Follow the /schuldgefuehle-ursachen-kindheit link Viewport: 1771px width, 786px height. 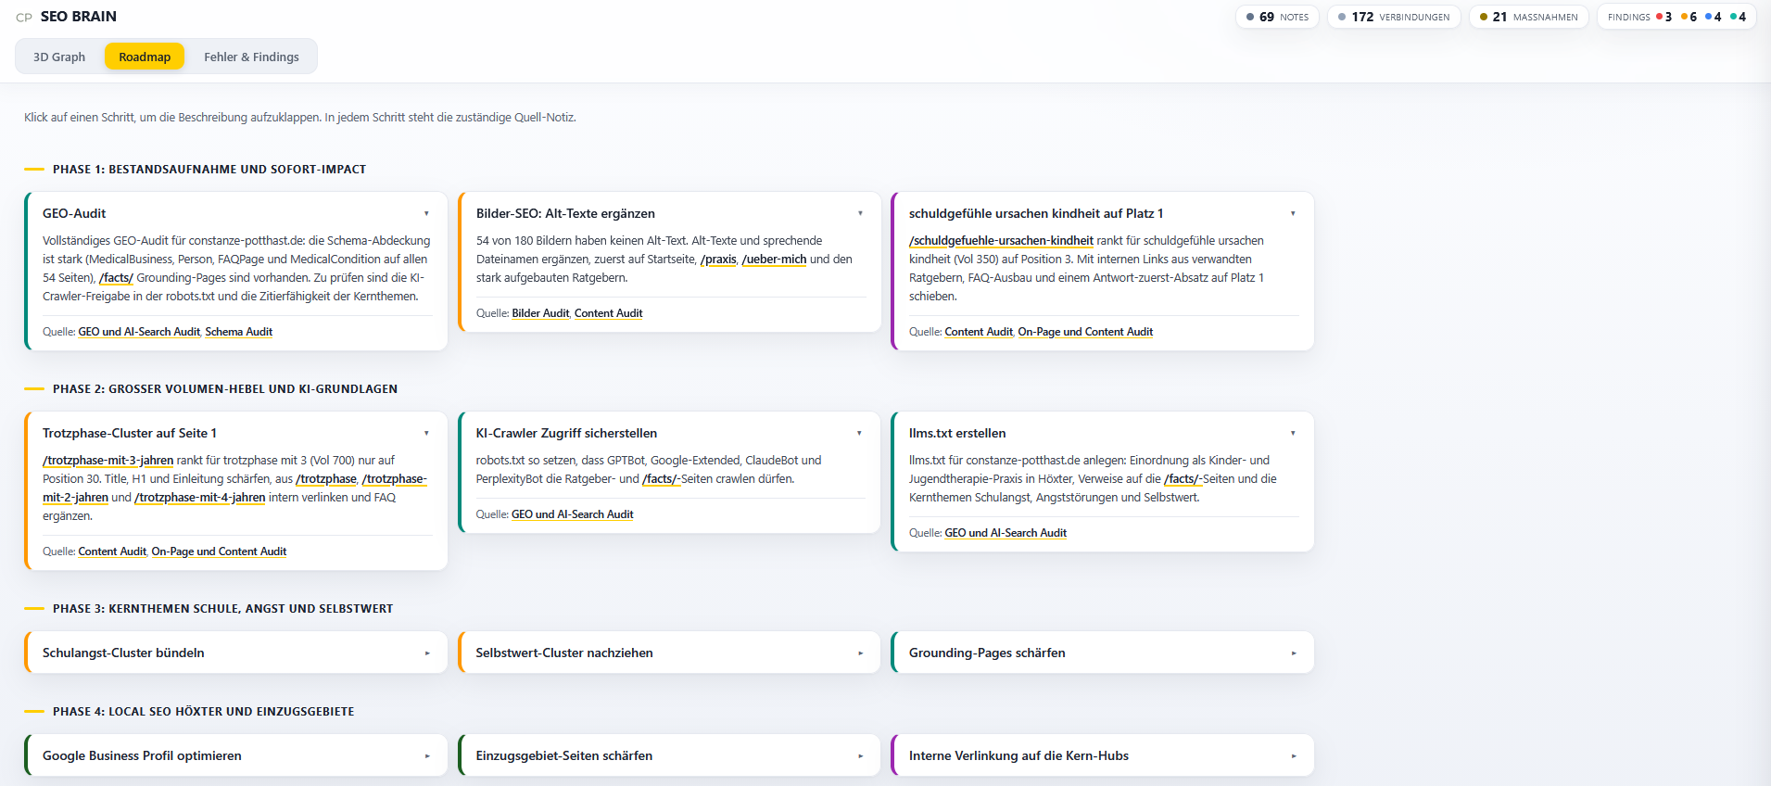[1001, 241]
